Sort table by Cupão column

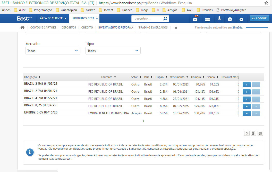click(161, 77)
